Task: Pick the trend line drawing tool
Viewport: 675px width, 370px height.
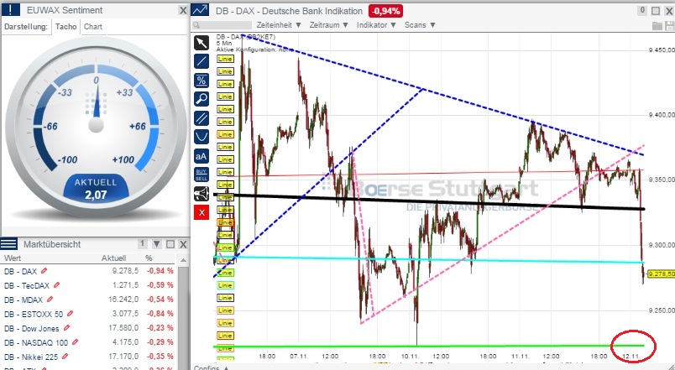Action: pyautogui.click(x=201, y=61)
